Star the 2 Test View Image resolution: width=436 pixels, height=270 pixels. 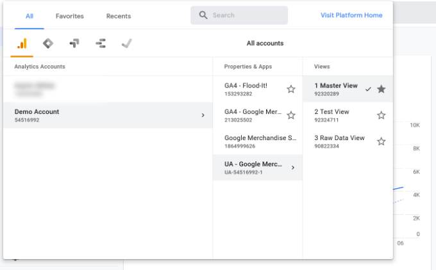click(382, 115)
